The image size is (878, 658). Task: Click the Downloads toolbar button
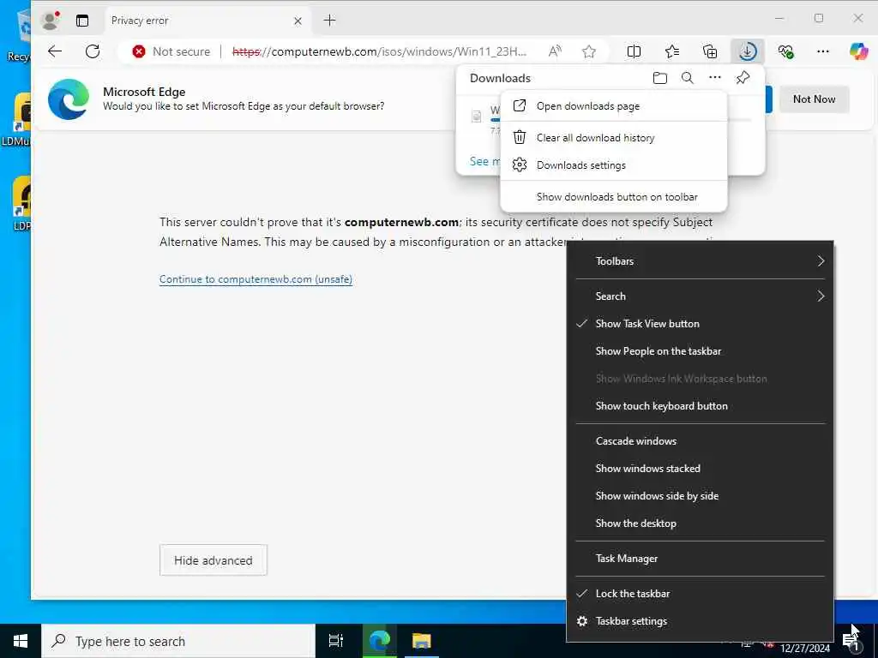748,51
